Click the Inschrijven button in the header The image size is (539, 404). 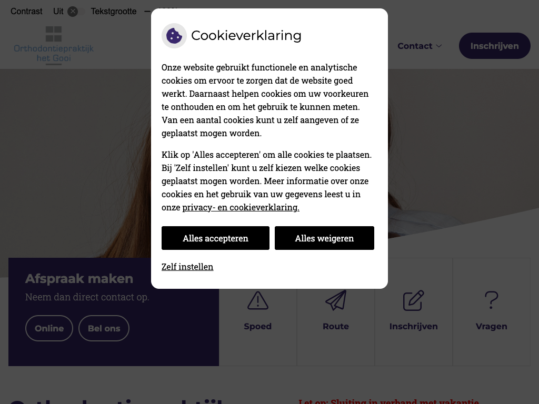pyautogui.click(x=494, y=46)
